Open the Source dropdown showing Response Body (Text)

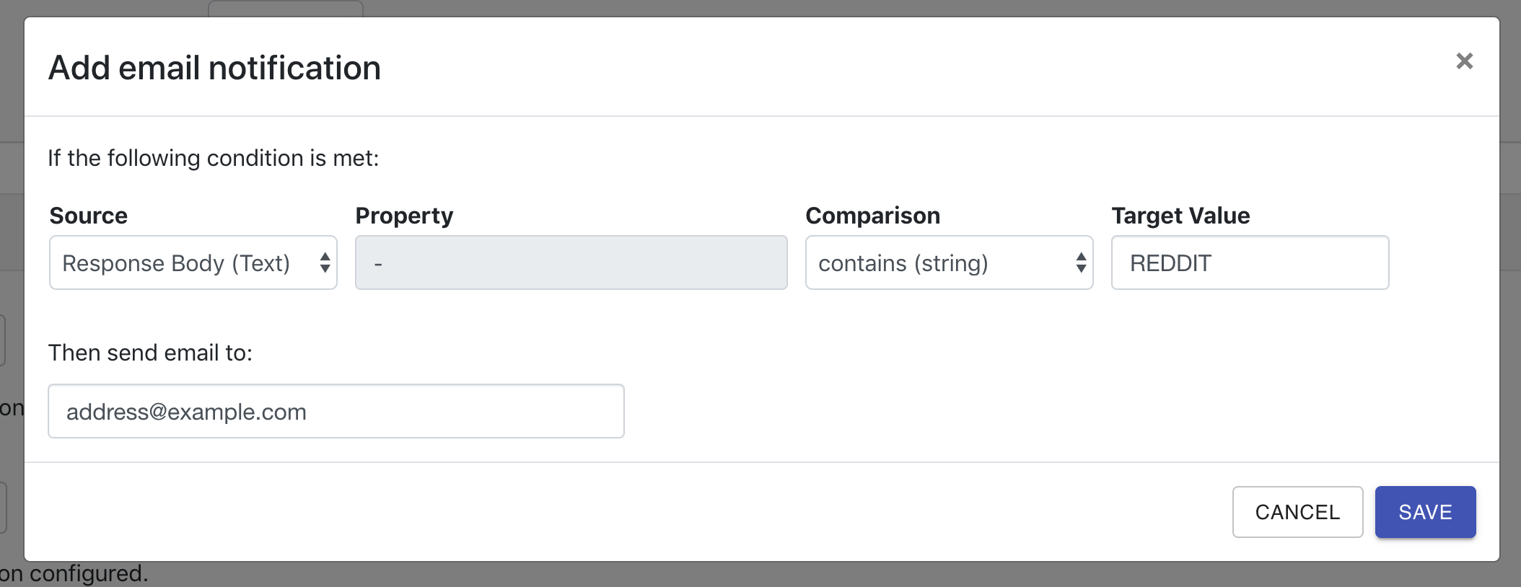(x=193, y=262)
